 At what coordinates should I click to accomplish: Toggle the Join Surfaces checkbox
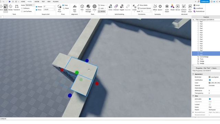(x=22, y=11)
